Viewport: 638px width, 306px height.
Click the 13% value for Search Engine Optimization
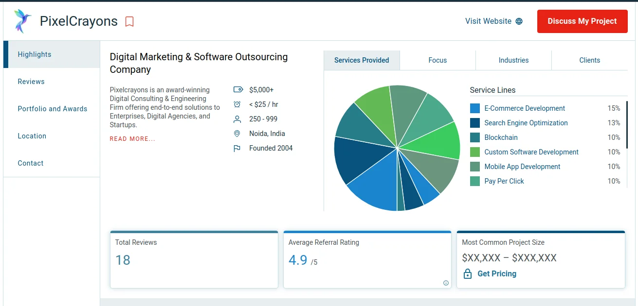[x=614, y=123]
